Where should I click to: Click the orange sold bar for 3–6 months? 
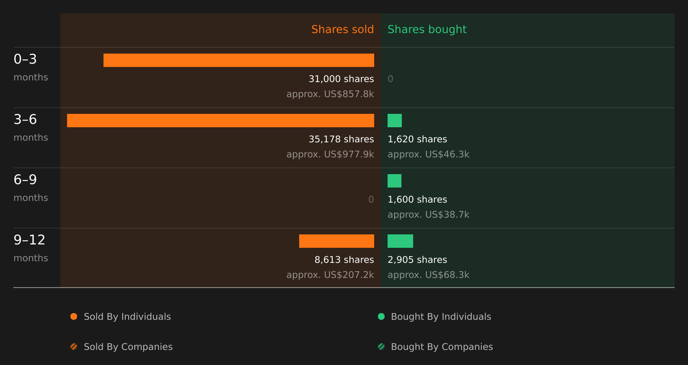tap(220, 121)
